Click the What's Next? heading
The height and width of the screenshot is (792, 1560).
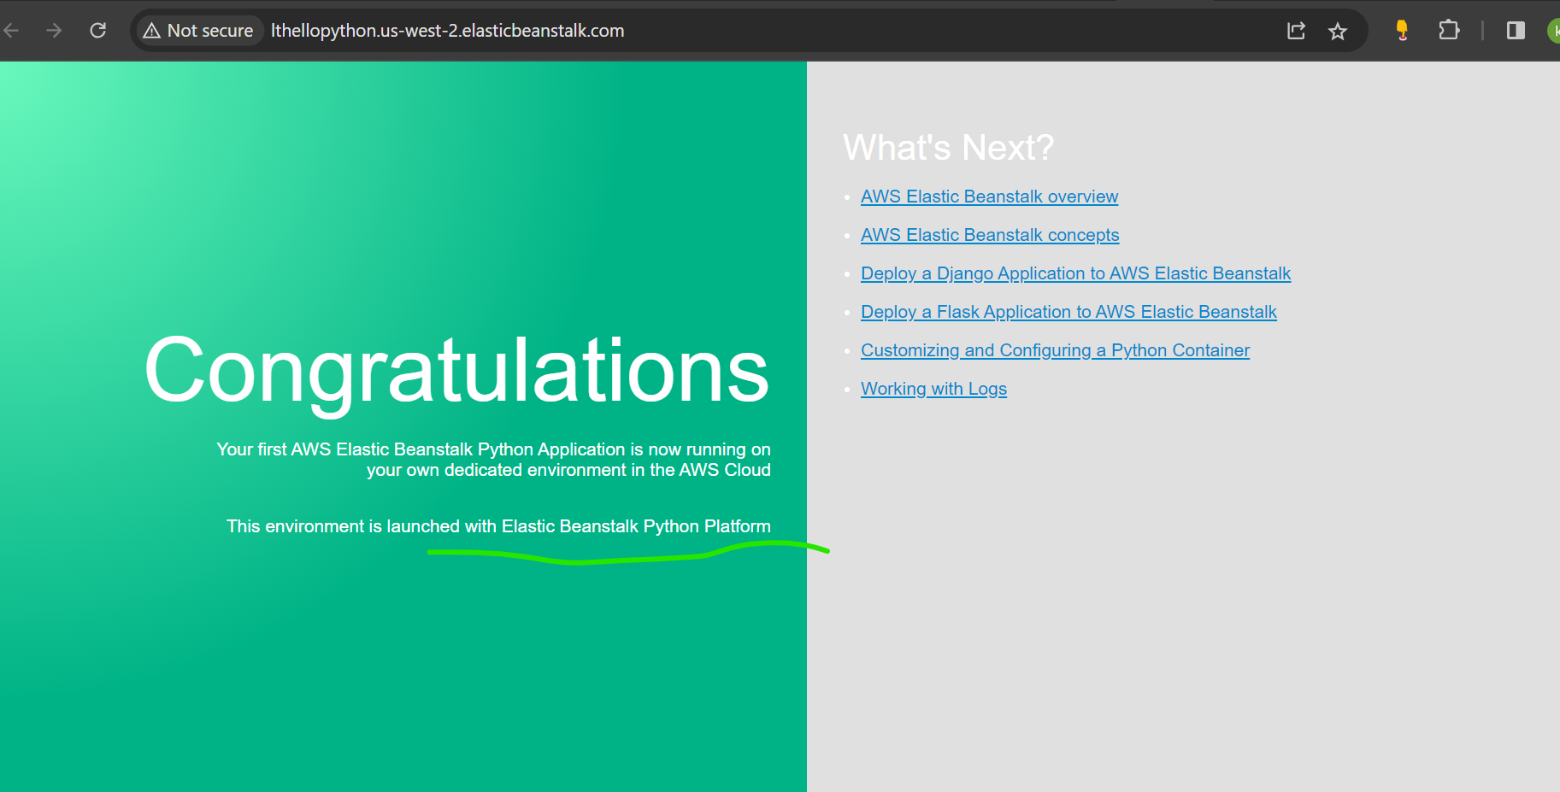pos(948,148)
